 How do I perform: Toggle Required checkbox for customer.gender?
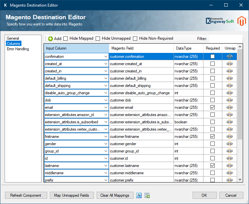tap(212, 144)
